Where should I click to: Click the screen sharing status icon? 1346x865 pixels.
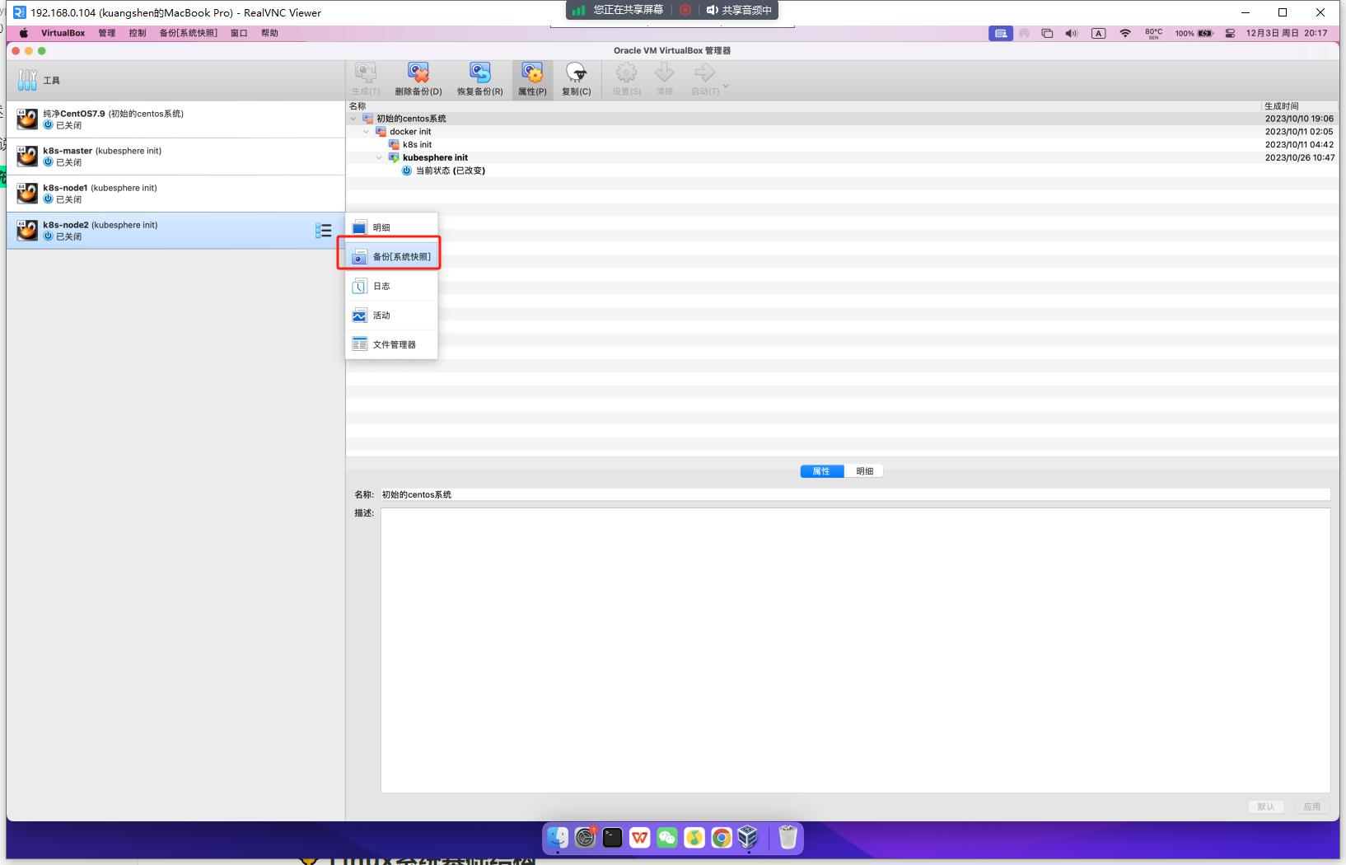point(1001,33)
